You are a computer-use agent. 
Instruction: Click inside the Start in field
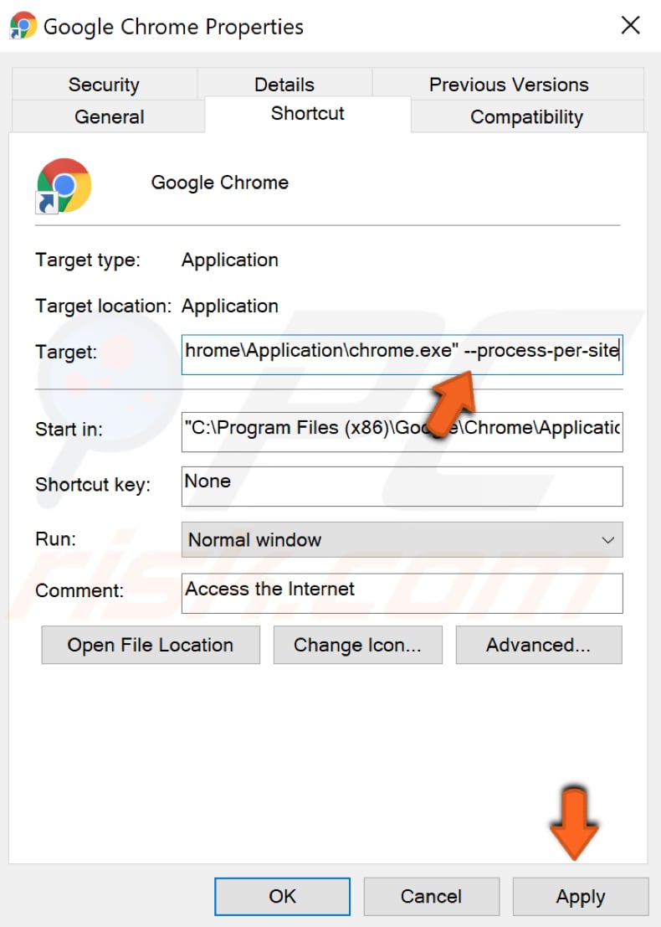point(402,431)
